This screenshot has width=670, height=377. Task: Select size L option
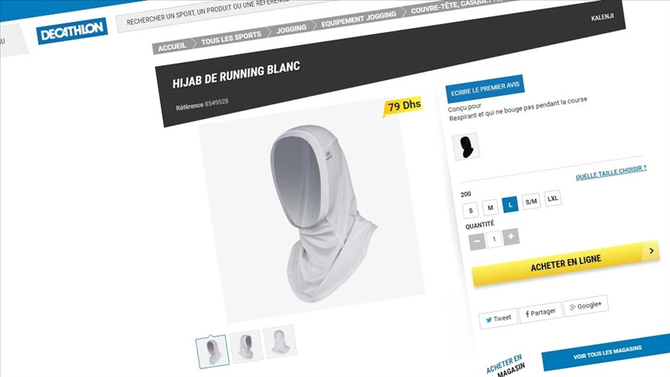pos(510,205)
